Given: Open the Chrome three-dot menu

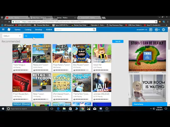Looking at the screenshot, I should pos(168,22).
